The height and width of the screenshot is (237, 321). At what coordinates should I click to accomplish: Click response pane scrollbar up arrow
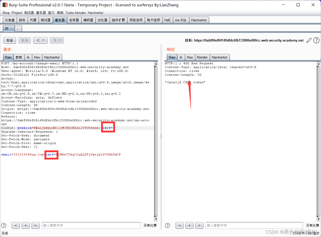pos(318,64)
